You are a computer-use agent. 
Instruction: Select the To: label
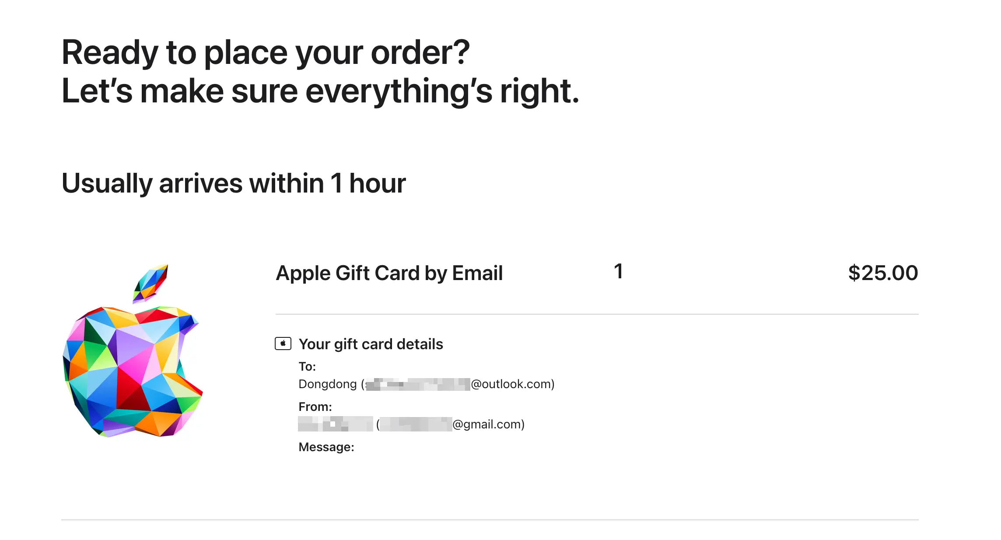(x=307, y=366)
